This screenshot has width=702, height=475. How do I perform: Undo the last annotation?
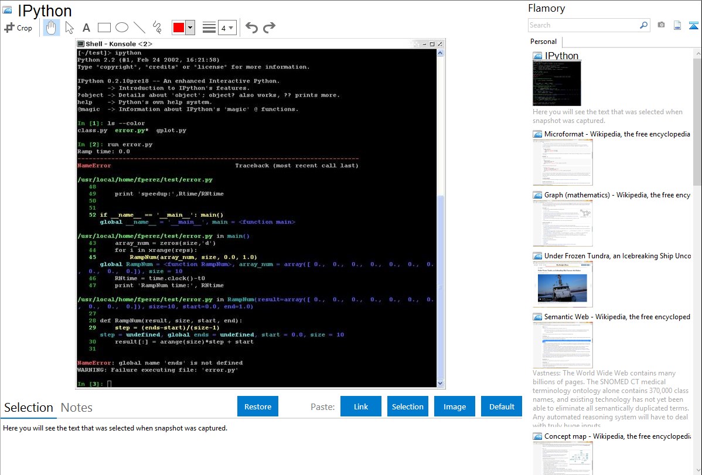point(251,28)
